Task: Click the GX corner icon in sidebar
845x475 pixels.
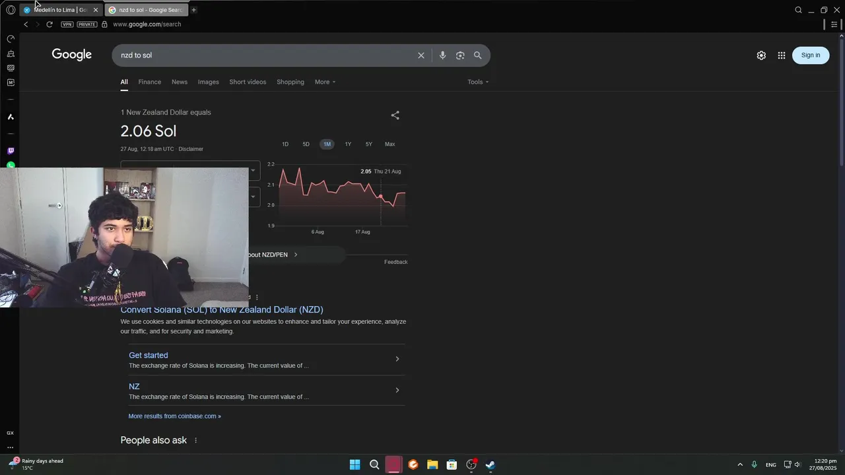Action: 11,433
